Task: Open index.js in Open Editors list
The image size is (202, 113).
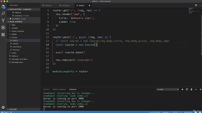Action: (x=18, y=13)
